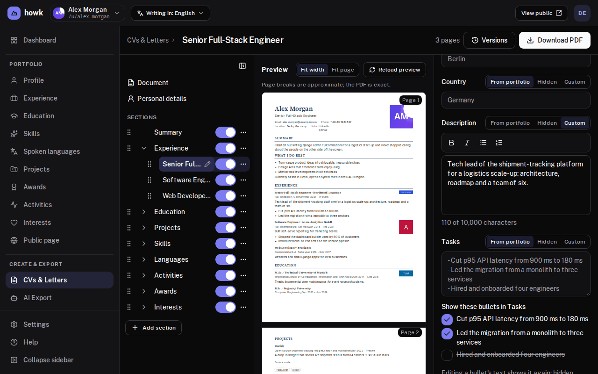Open more options for Software Eng… entry

click(x=243, y=180)
